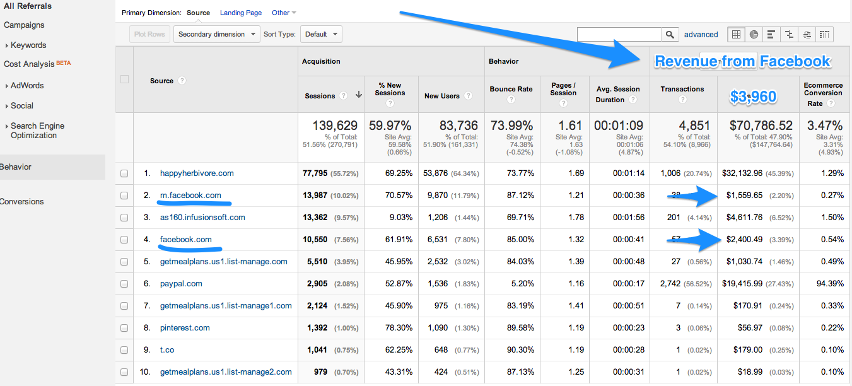Click the advanced filter link
This screenshot has height=386, width=852.
point(701,35)
